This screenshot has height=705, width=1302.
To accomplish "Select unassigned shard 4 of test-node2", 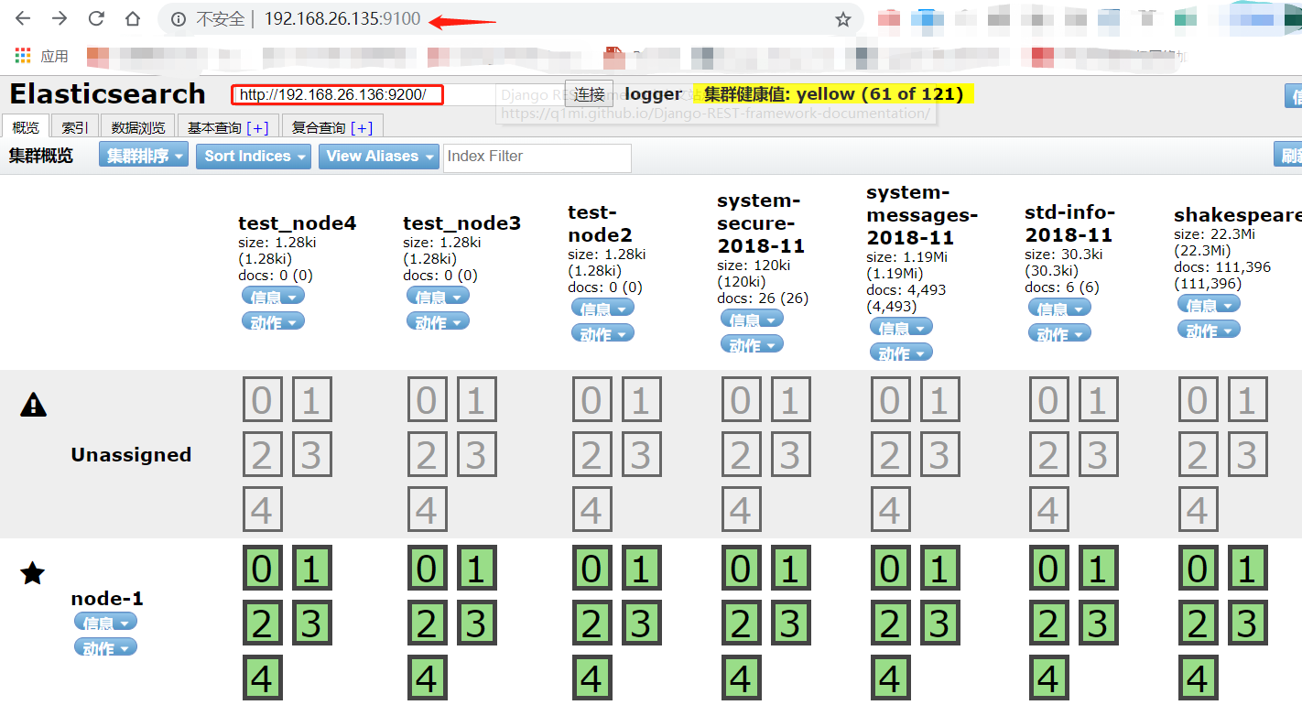I will coord(591,509).
